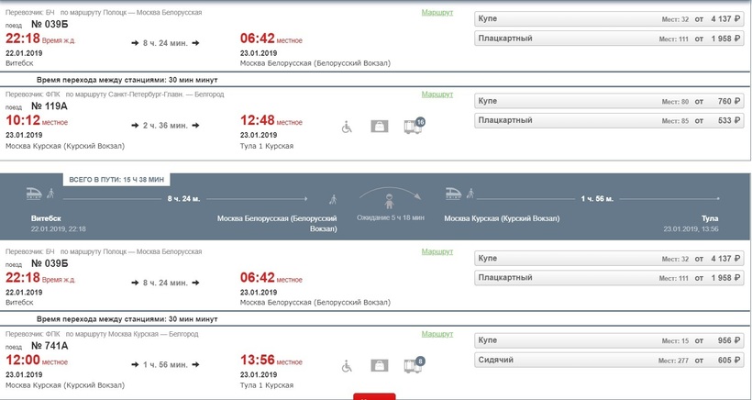Choose Плацкартный from 533 ₽ on train 119А

pos(609,120)
